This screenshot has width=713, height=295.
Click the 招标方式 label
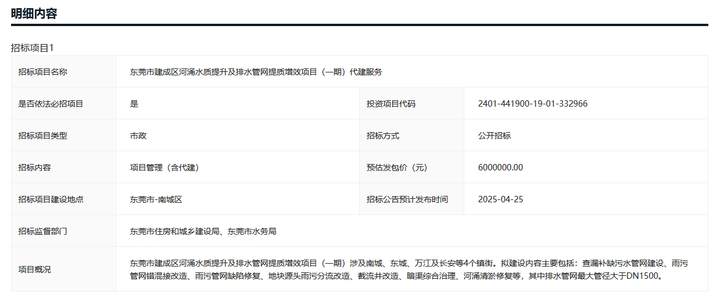tap(383, 136)
